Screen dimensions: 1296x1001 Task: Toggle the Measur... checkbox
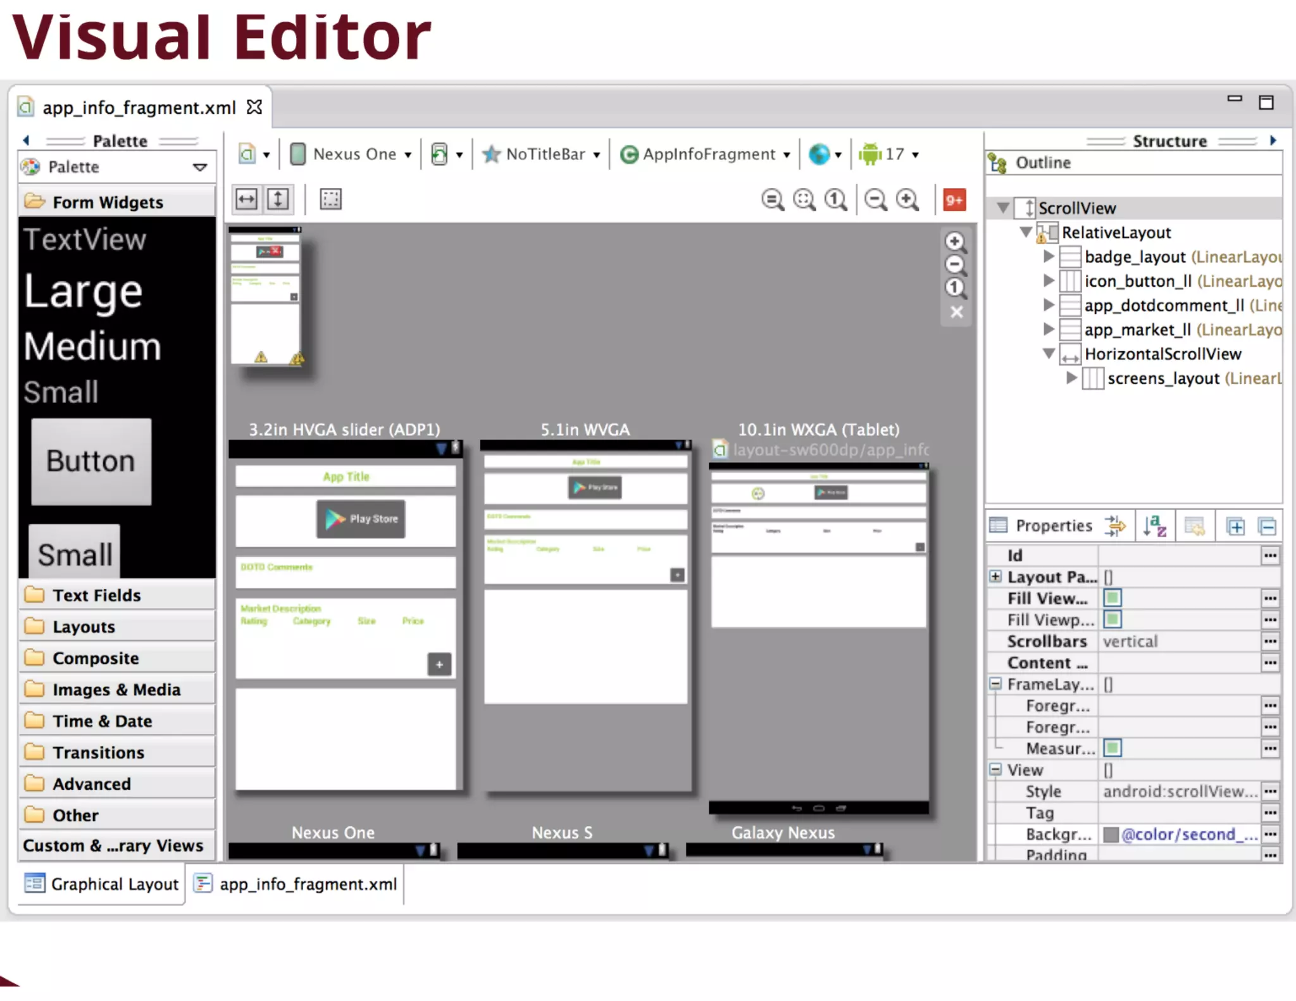(x=1112, y=749)
